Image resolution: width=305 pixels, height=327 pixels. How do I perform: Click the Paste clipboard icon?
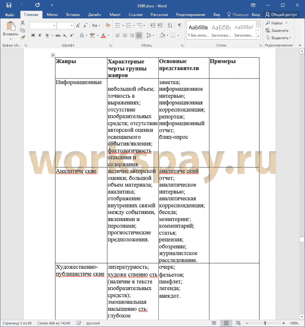pyautogui.click(x=11, y=26)
